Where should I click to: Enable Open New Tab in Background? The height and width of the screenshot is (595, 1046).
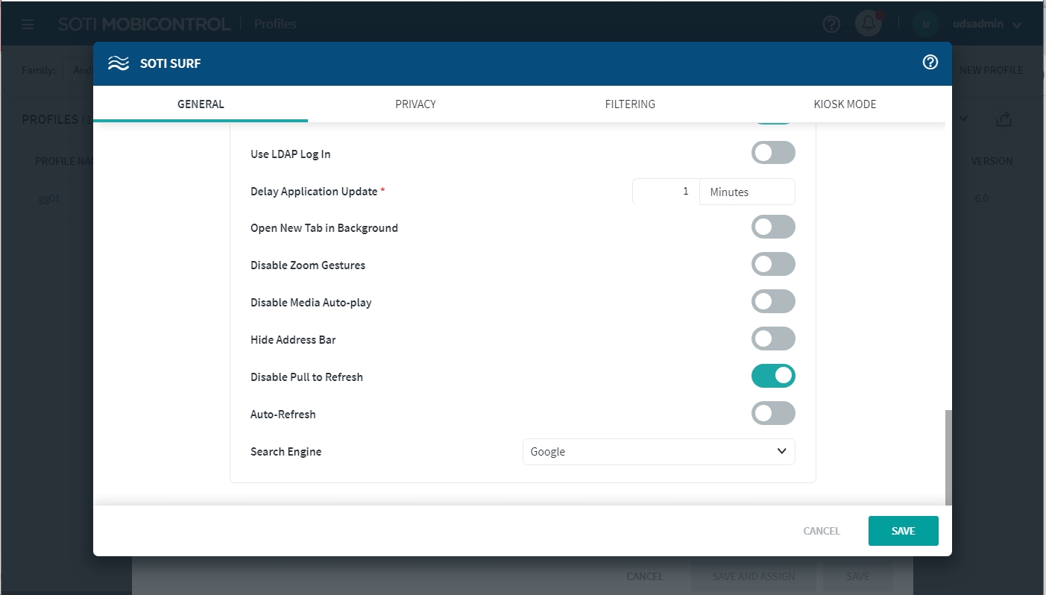pos(773,227)
